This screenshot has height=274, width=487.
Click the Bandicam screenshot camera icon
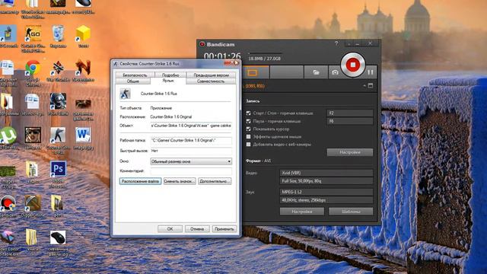click(335, 72)
